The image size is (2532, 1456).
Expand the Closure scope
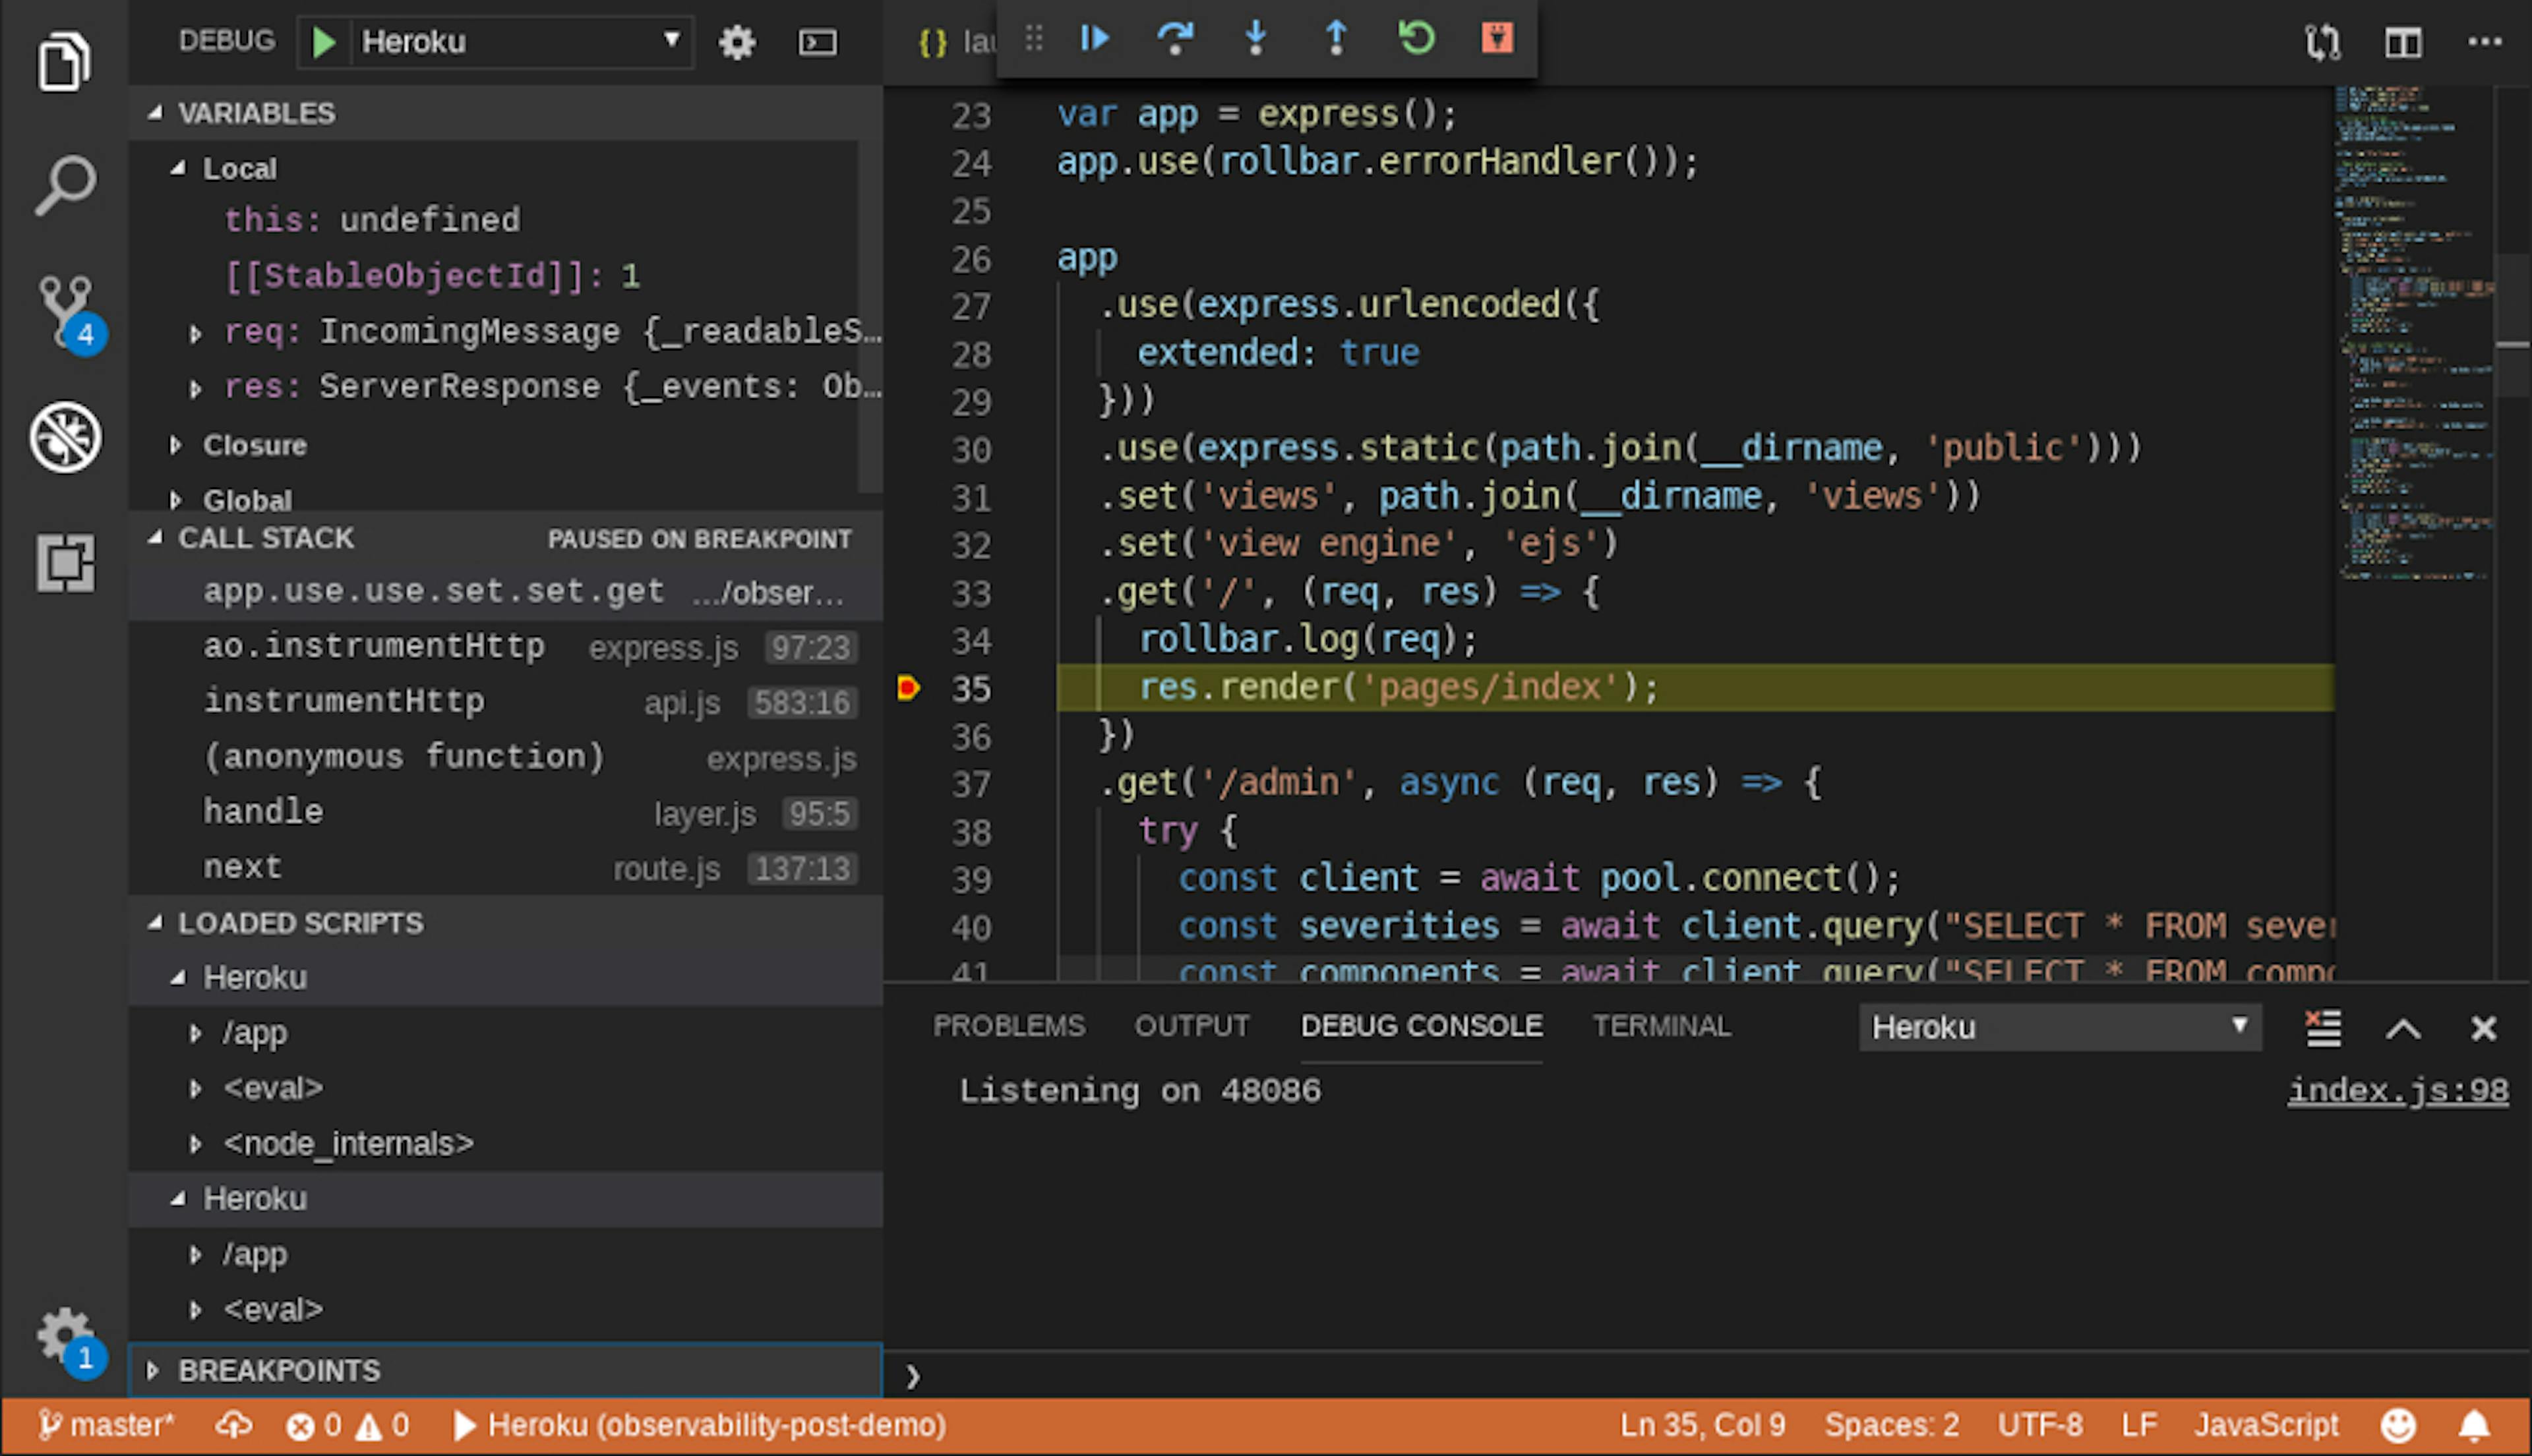[175, 445]
